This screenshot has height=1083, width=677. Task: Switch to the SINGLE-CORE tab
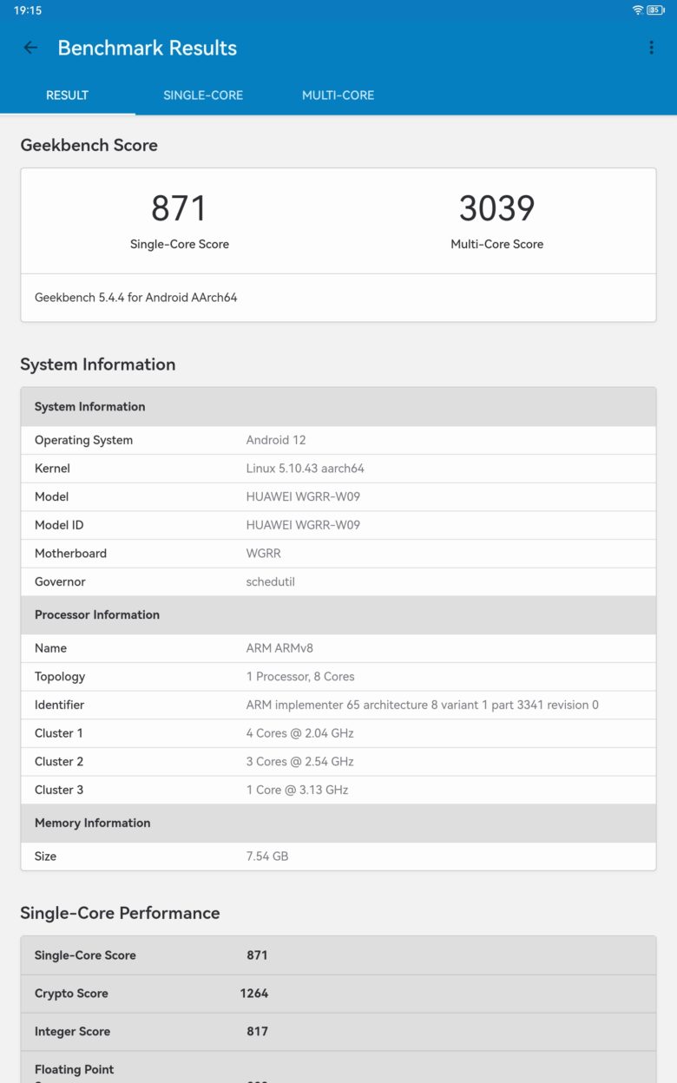click(x=203, y=95)
